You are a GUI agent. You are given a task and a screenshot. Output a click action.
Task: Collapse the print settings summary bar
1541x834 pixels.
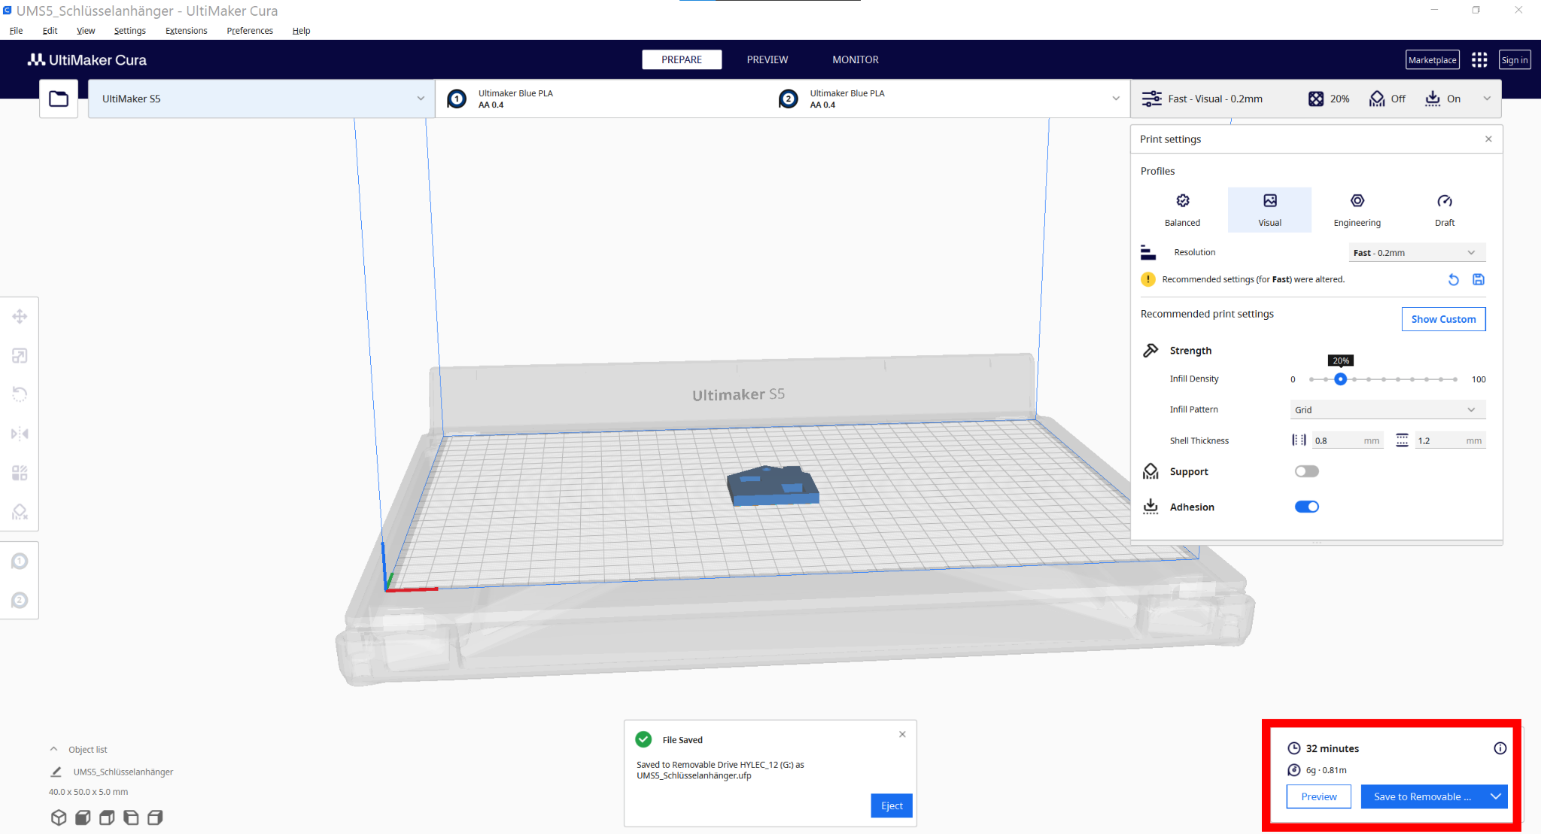pos(1487,99)
